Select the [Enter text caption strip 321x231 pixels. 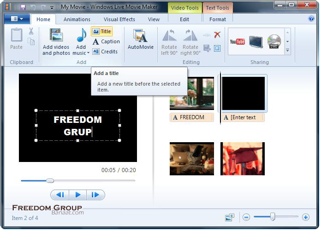[243, 117]
